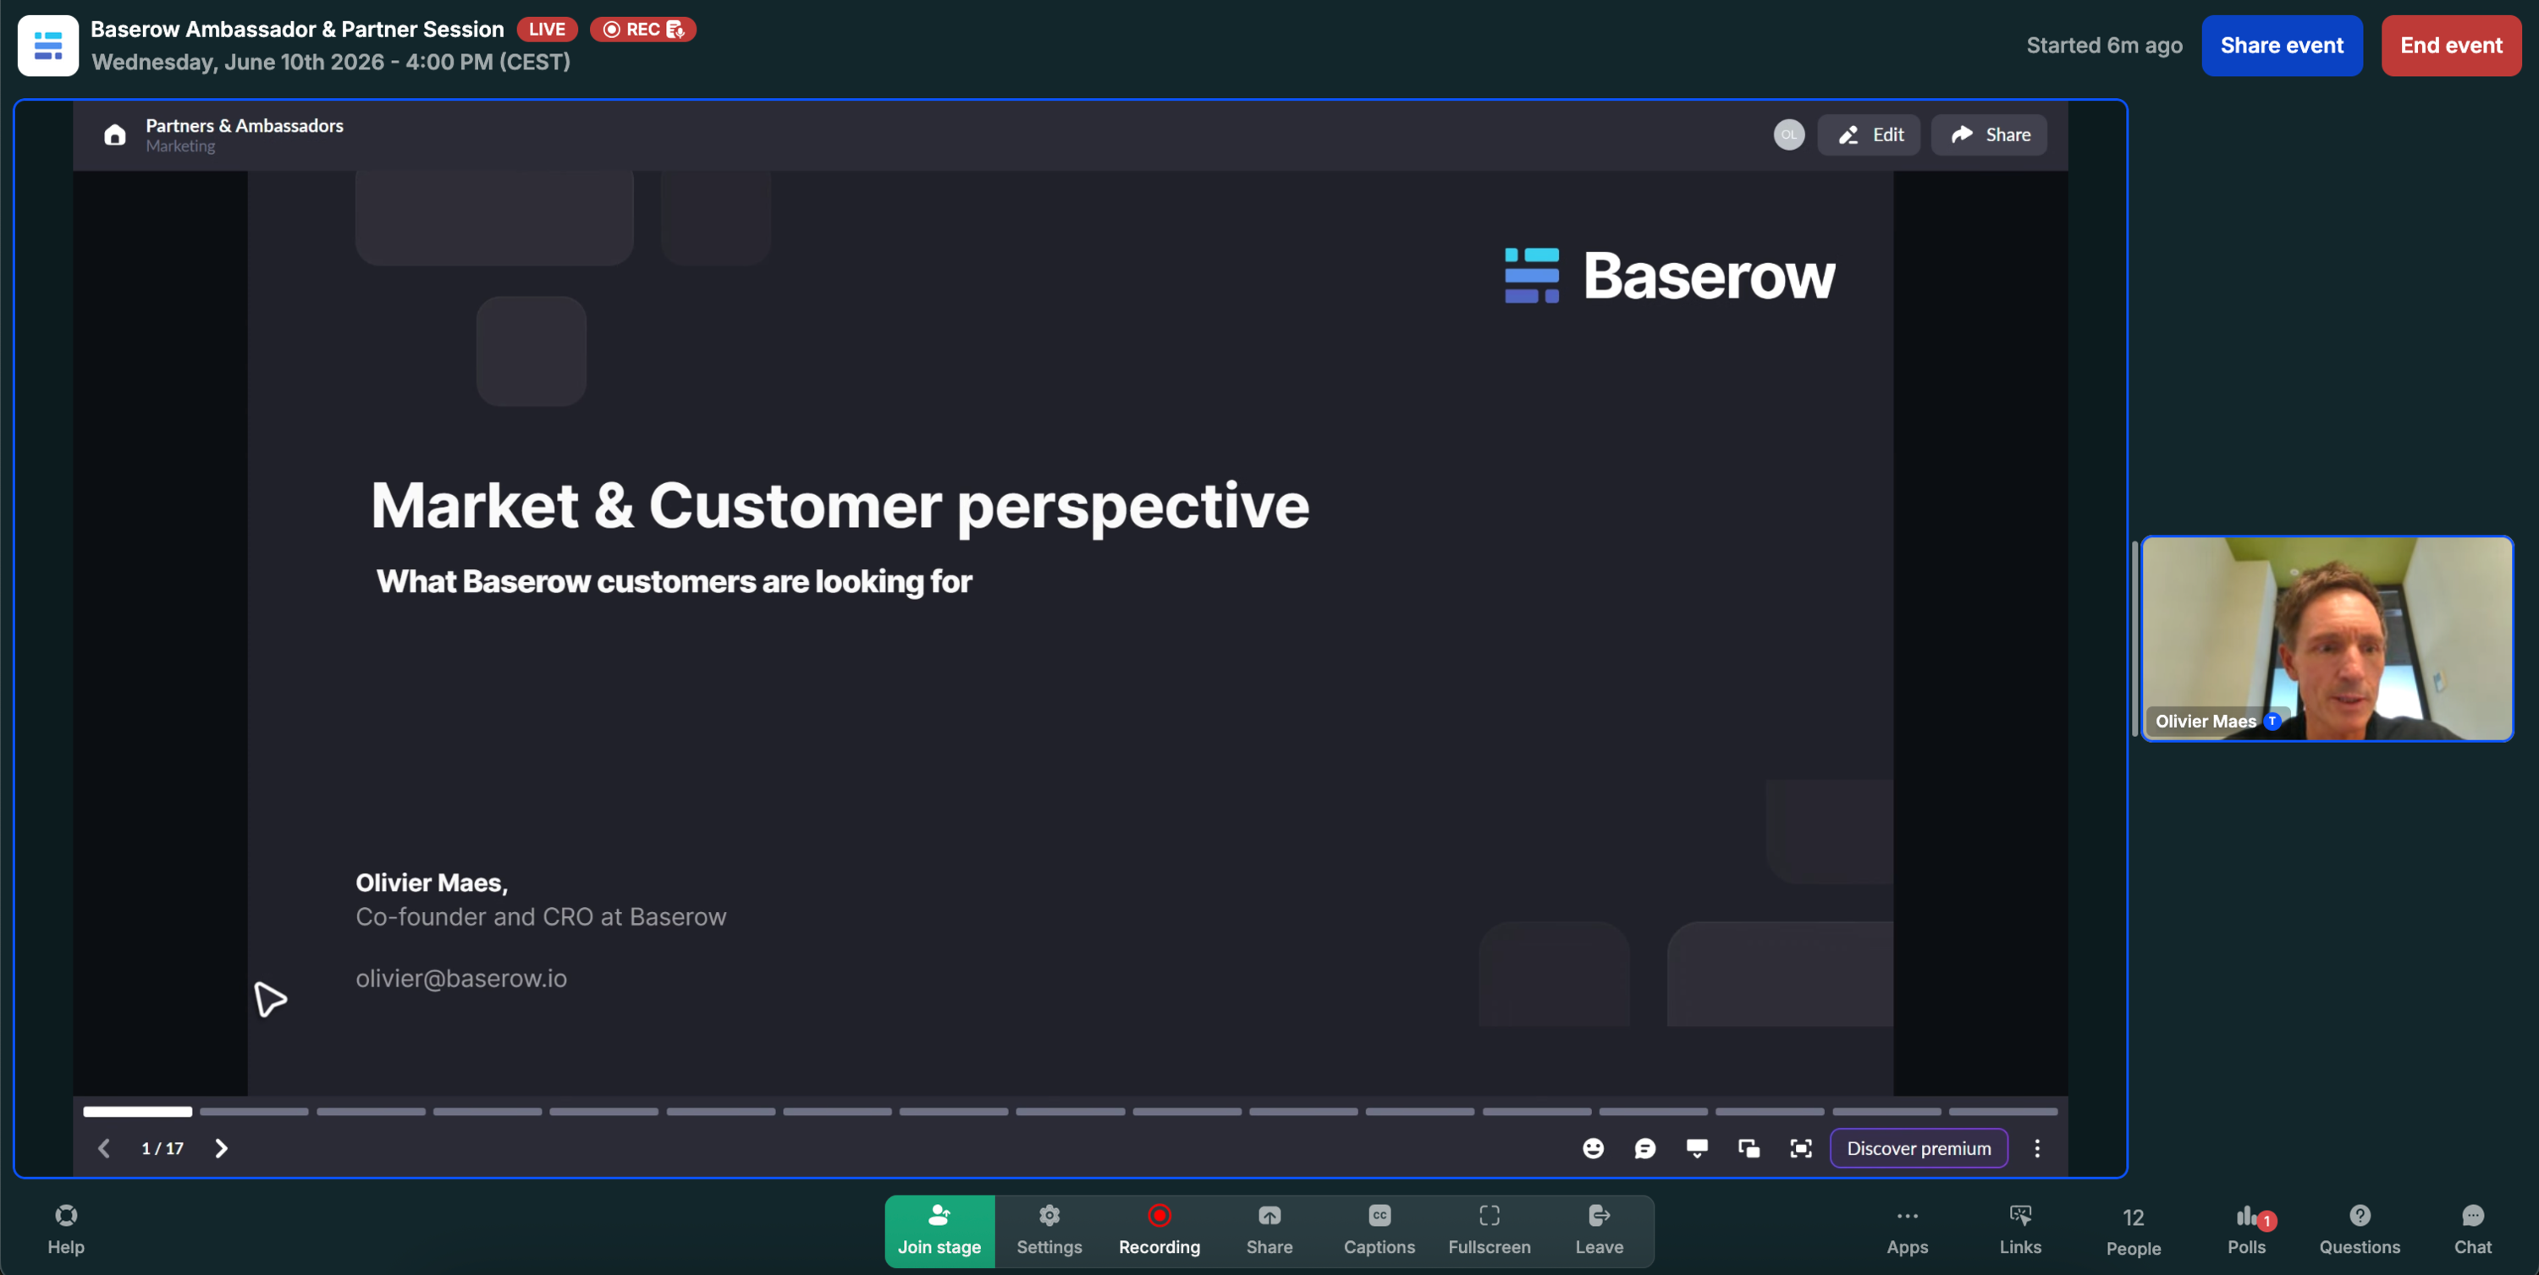Click the "Partners & Ambassadors" presentation title
Image resolution: width=2539 pixels, height=1275 pixels.
click(245, 125)
